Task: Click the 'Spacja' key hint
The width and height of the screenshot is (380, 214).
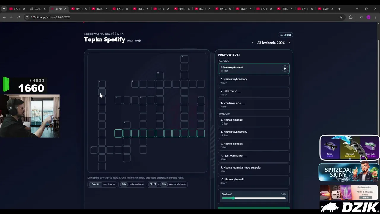Action: (x=96, y=184)
